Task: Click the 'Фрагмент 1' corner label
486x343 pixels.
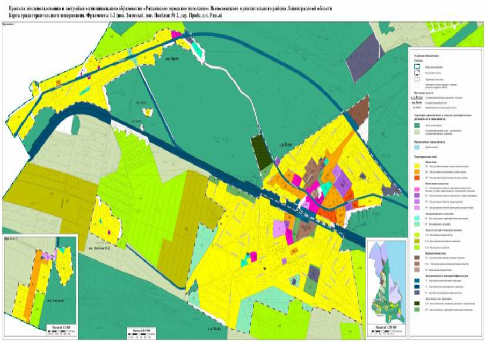Action: (8, 24)
